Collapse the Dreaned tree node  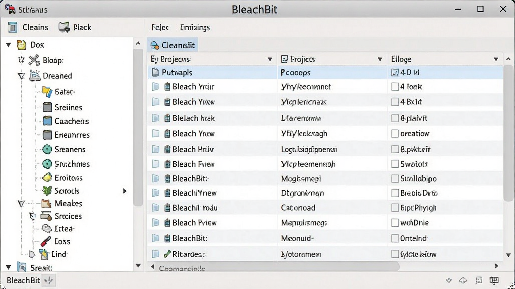(x=21, y=76)
